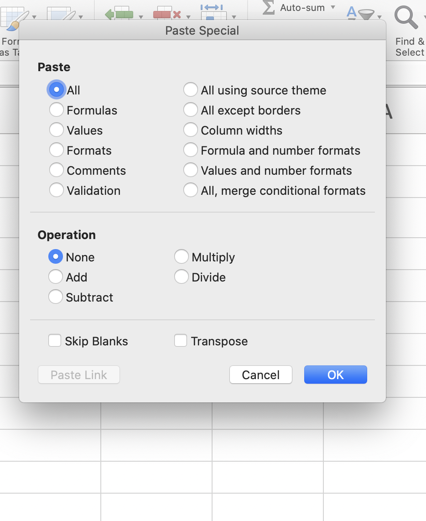Click the Format cells icon

coord(213,14)
